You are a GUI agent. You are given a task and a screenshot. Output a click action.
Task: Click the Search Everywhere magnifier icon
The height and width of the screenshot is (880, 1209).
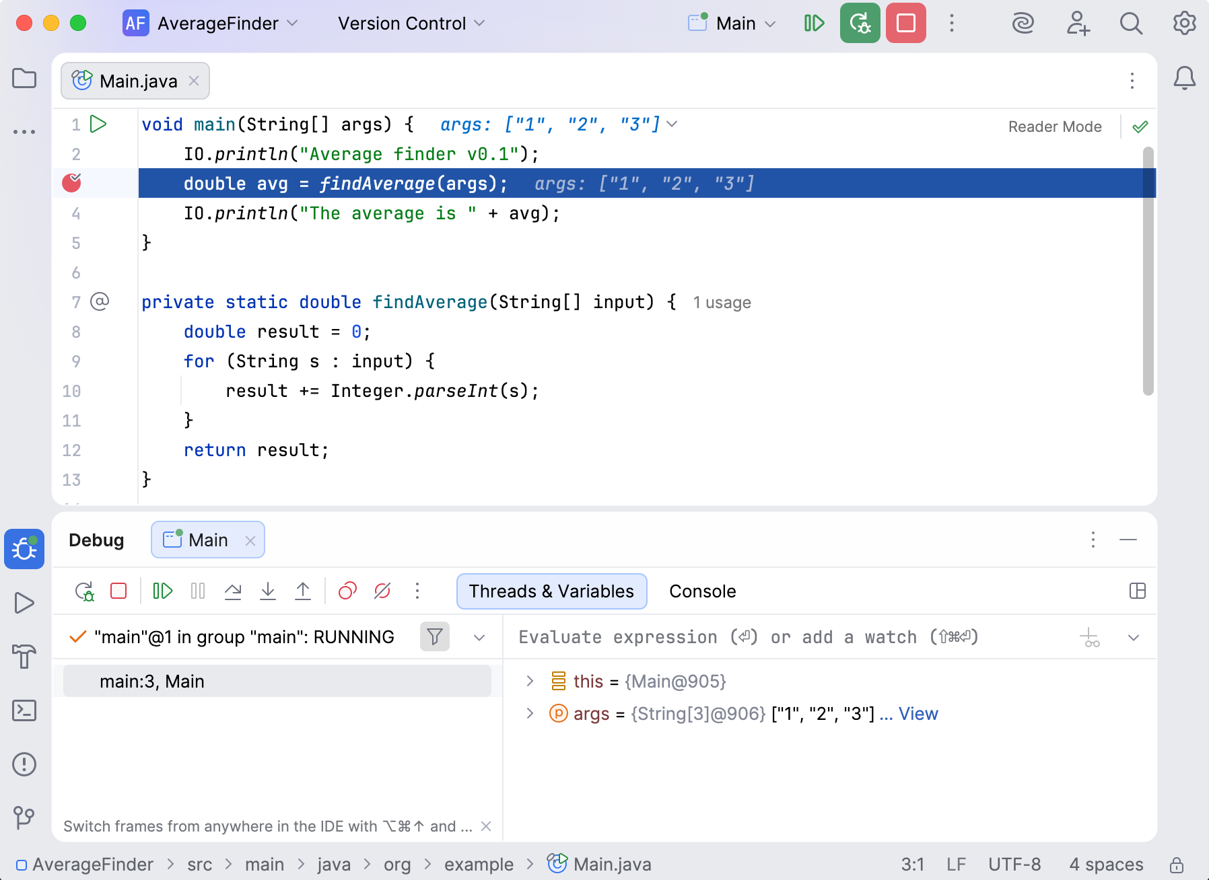(x=1131, y=24)
